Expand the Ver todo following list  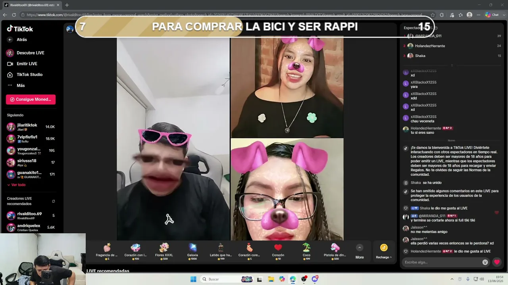click(16, 185)
